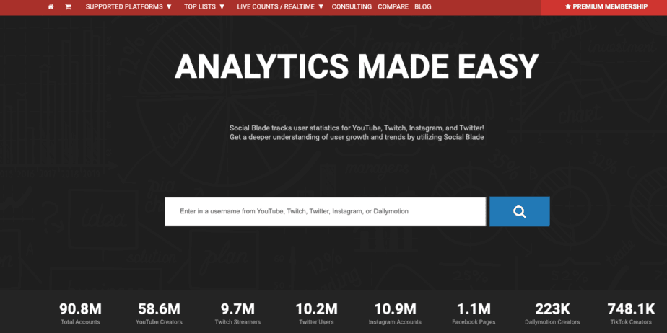Open the Live Counts / Realtime dropdown
This screenshot has height=333, width=667.
[280, 6]
